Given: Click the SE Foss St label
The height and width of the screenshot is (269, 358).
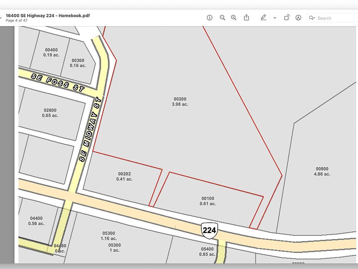Looking at the screenshot, I should [x=58, y=82].
